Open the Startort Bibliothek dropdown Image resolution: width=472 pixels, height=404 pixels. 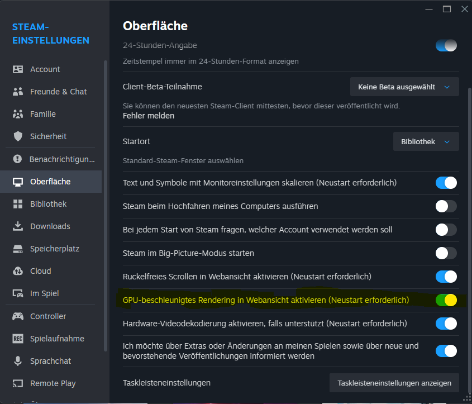[x=426, y=141]
